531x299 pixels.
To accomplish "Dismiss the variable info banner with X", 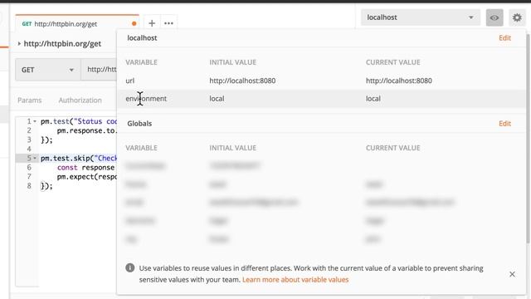I will (x=512, y=274).
